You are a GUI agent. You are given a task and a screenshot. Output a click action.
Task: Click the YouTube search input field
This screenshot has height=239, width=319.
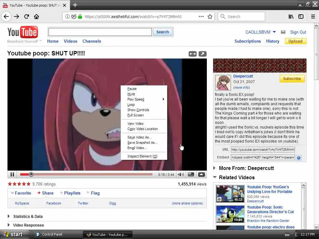tap(100, 32)
